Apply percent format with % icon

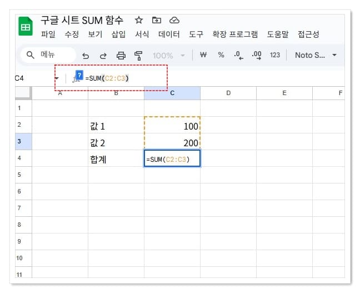[x=221, y=55]
